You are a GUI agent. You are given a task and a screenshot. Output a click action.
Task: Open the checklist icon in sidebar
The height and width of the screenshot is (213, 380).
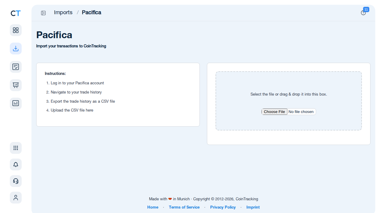click(x=16, y=67)
